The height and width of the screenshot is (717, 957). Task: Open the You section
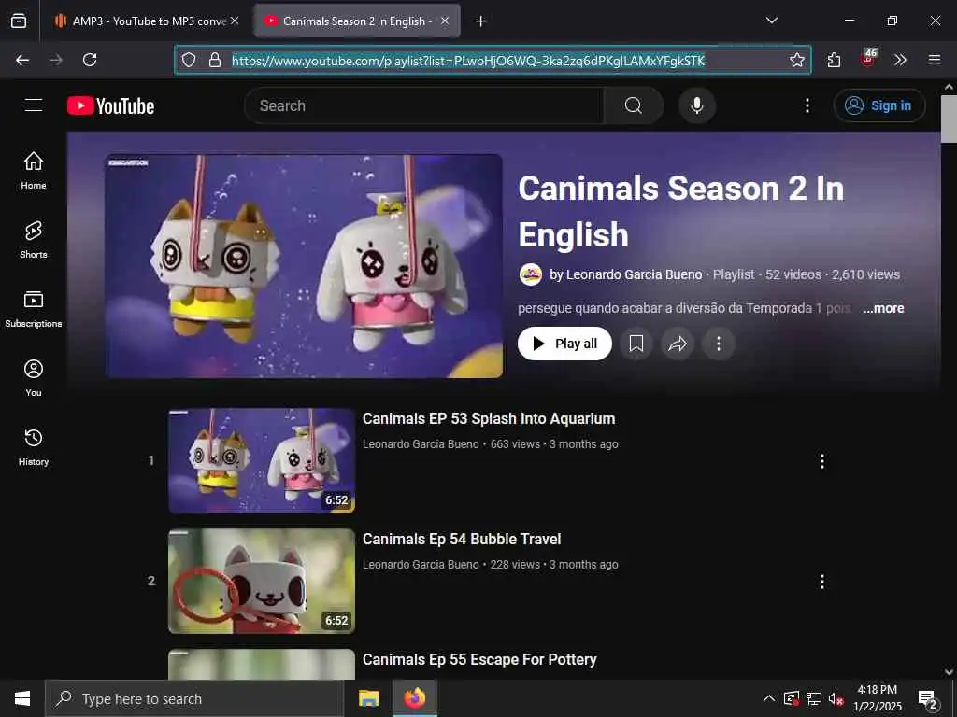pyautogui.click(x=34, y=378)
